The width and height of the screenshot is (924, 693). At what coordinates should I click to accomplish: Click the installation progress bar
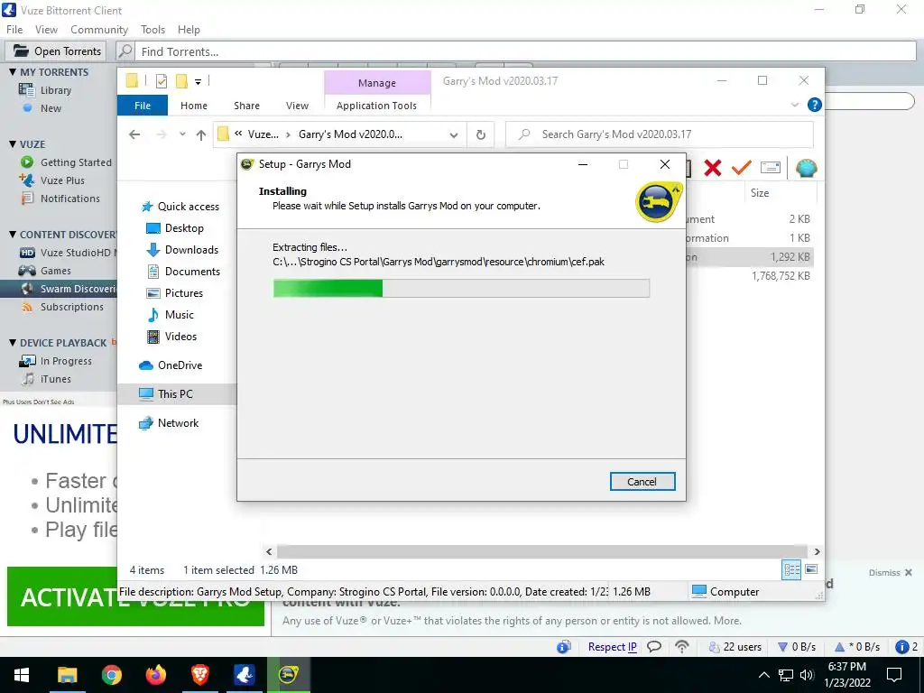click(461, 288)
